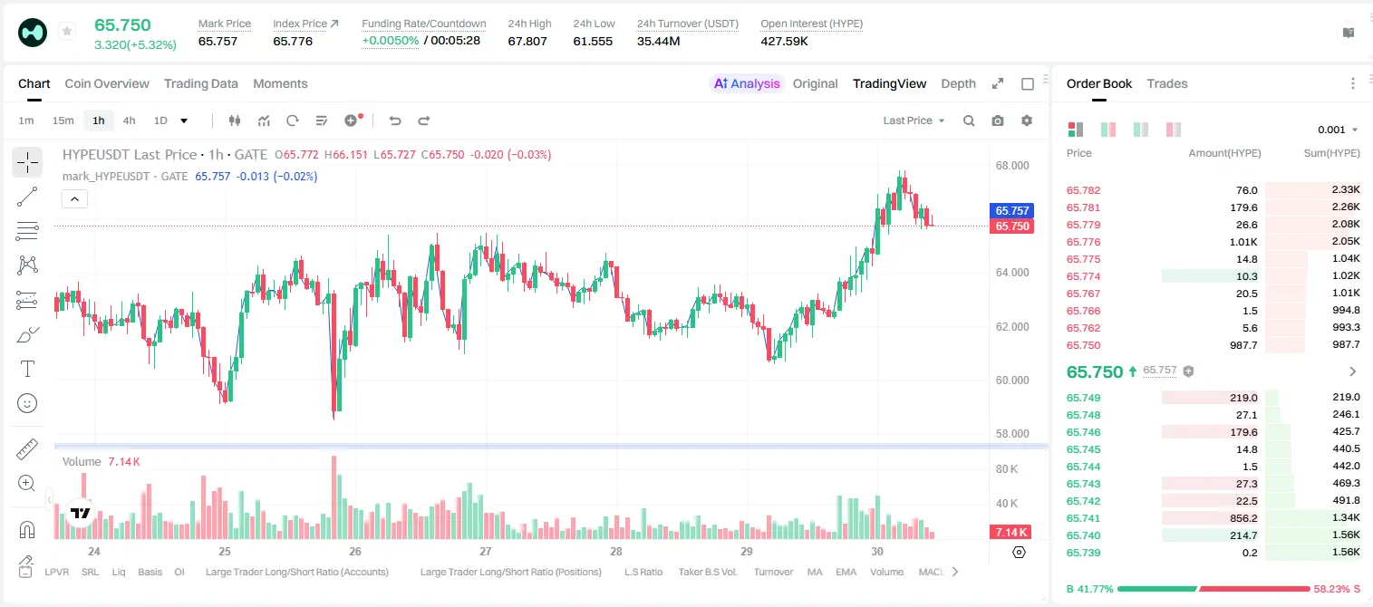Show only sell orders in order book
Viewport: 1373px width, 607px height.
coord(1174,130)
